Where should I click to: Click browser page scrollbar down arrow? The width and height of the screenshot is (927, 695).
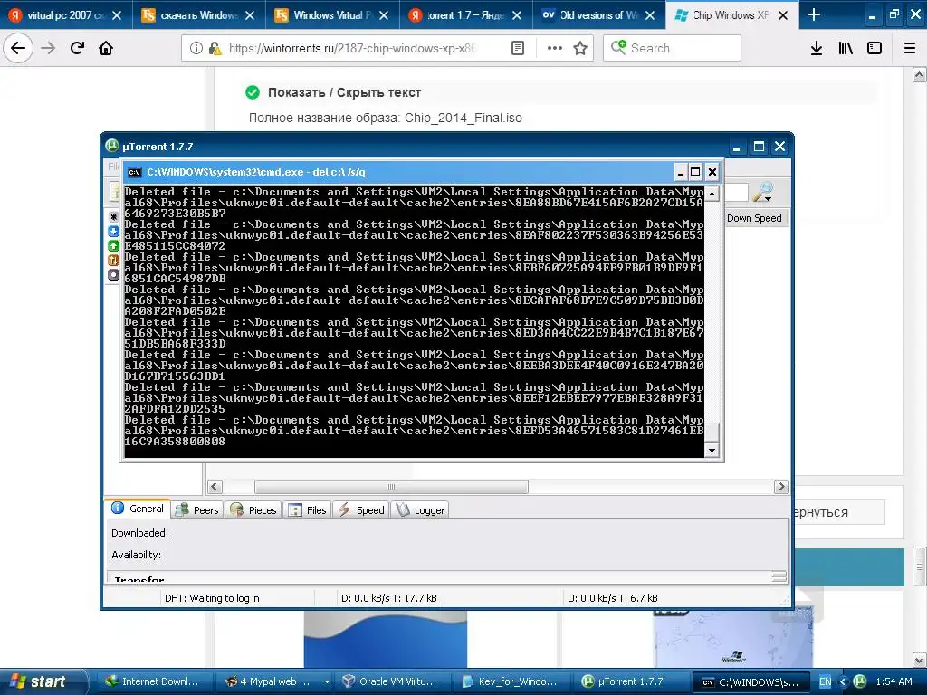point(920,659)
